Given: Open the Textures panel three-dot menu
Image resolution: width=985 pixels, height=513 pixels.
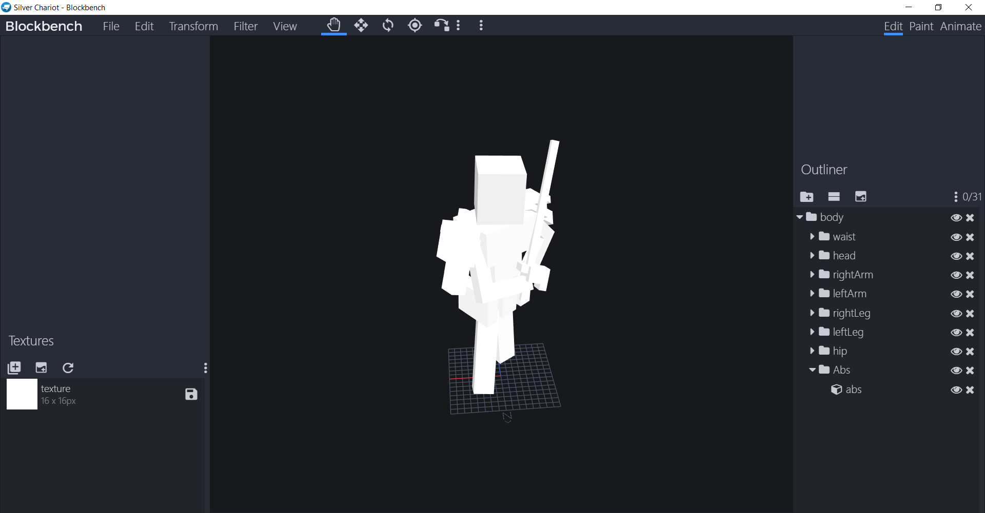Looking at the screenshot, I should [205, 368].
